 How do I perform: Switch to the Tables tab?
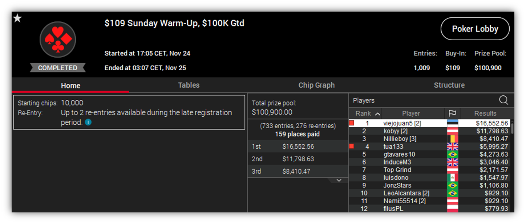189,85
